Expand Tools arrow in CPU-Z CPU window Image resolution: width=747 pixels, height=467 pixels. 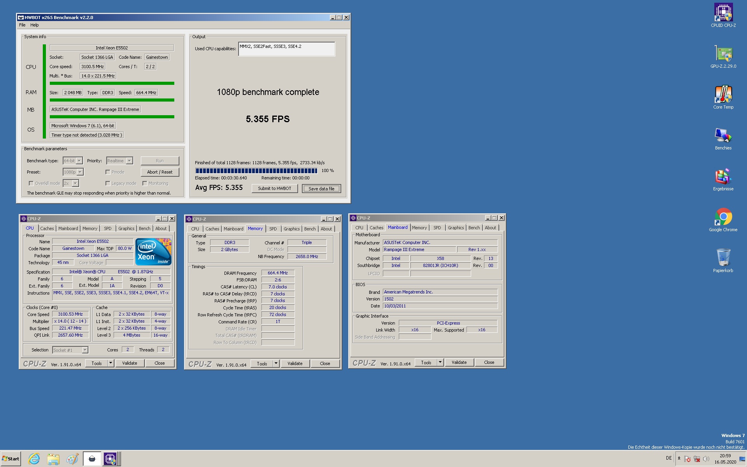click(x=110, y=363)
